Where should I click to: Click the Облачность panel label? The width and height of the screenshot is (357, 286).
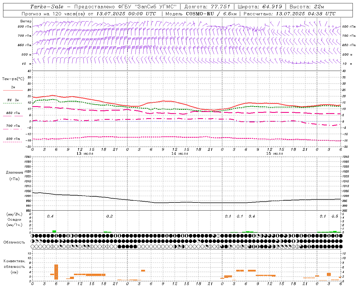(x=14, y=242)
